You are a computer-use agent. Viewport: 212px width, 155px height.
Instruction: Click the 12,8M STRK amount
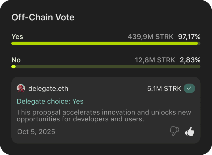pyautogui.click(x=155, y=60)
